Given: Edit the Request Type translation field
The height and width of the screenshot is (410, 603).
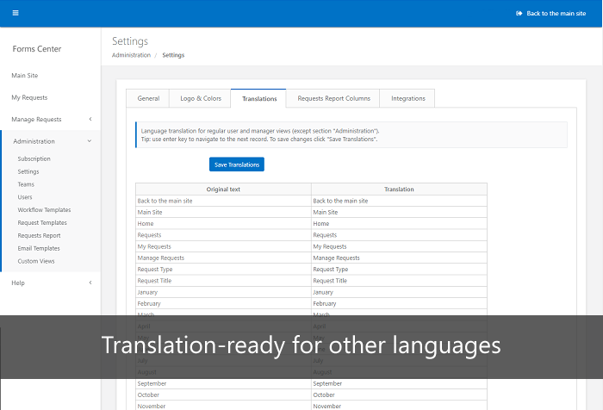Looking at the screenshot, I should (399, 270).
